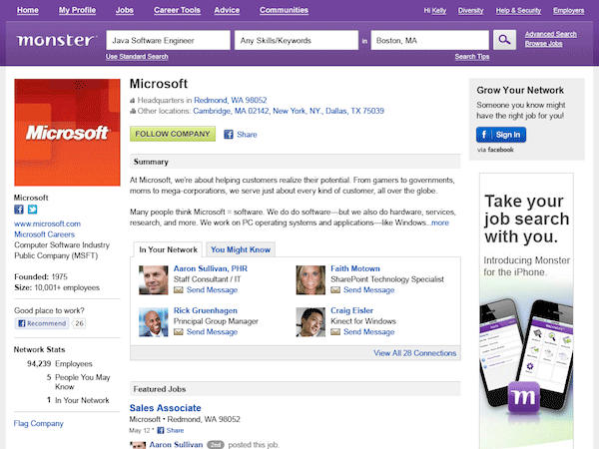
Task: Click Facebook icon next to Sales Associate Share
Action: [x=161, y=430]
